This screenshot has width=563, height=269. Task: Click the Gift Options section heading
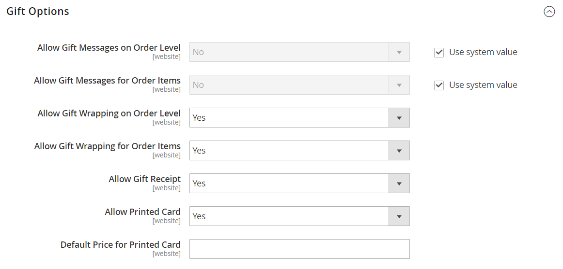point(38,12)
